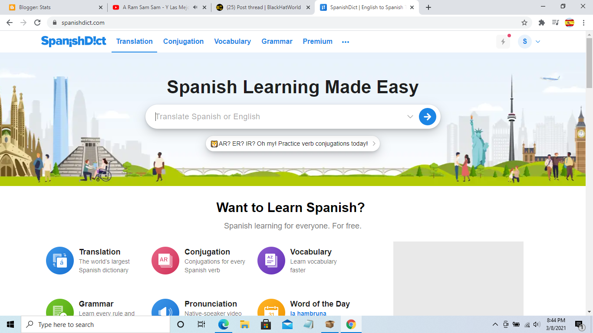This screenshot has height=333, width=593.
Task: Switch to the BlackHatWorld Post thread tab
Action: [x=263, y=7]
